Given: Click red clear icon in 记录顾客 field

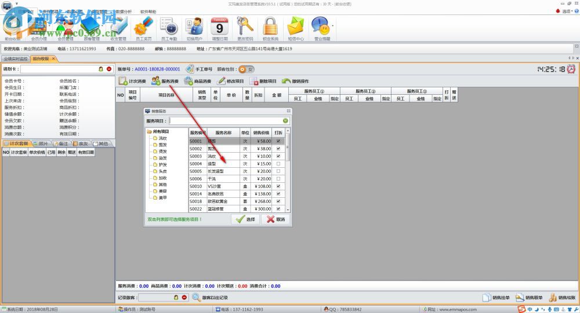Looking at the screenshot, I should [184, 297].
